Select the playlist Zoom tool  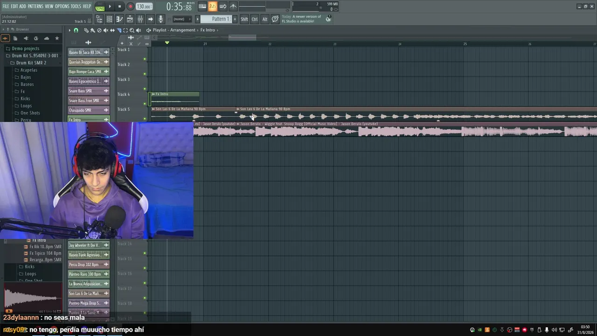point(132,30)
